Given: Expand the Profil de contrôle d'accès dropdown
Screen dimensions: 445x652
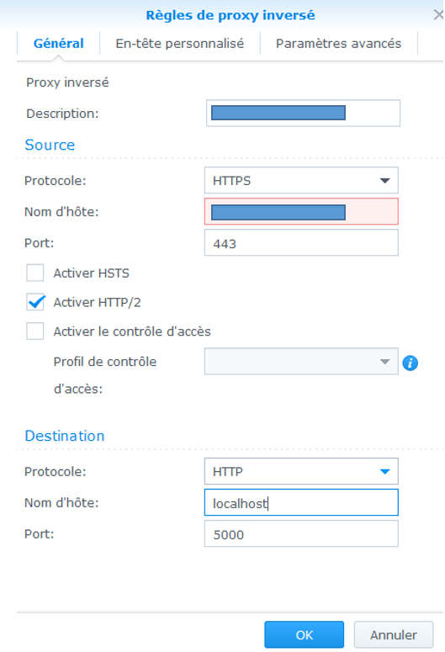Looking at the screenshot, I should pos(301,362).
